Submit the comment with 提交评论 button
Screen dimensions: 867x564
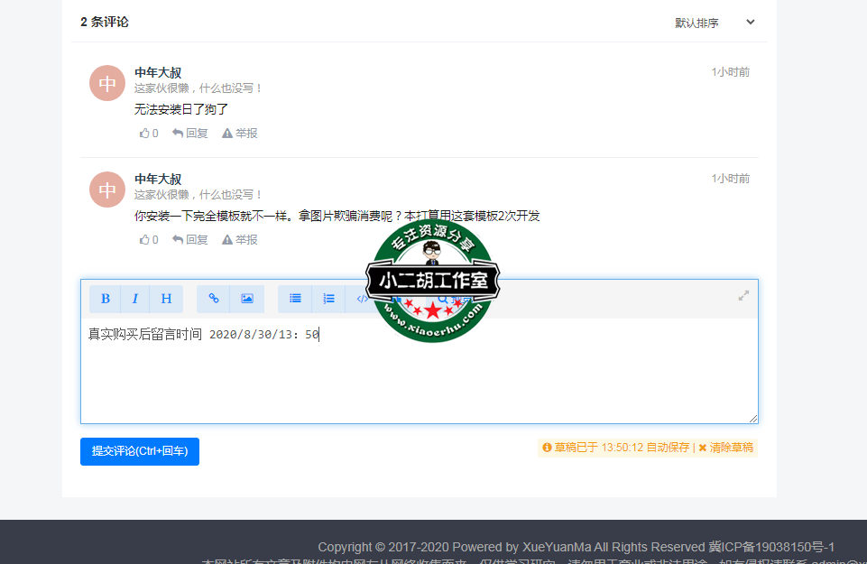point(139,452)
